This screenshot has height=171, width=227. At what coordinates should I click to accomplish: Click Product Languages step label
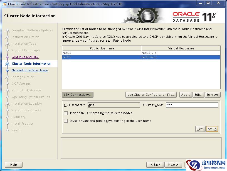26,50
